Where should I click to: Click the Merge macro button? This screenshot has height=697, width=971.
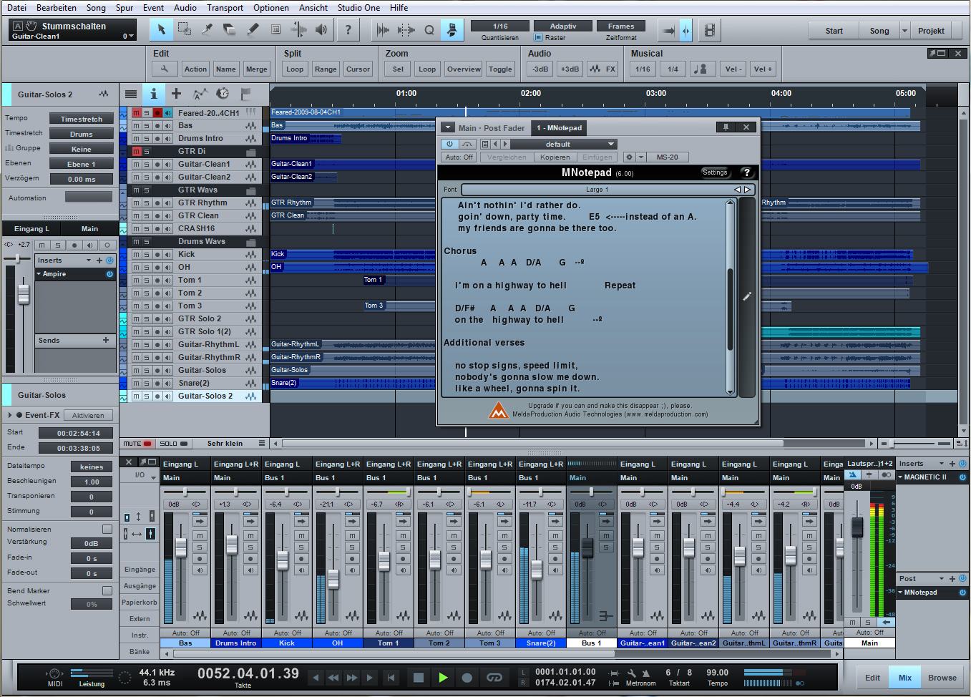(256, 69)
